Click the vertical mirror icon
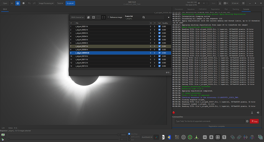The image size is (264, 142). pos(252,137)
